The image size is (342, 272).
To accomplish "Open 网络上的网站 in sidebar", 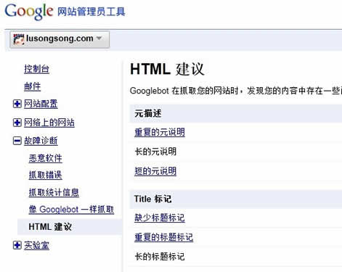I will pyautogui.click(x=49, y=123).
